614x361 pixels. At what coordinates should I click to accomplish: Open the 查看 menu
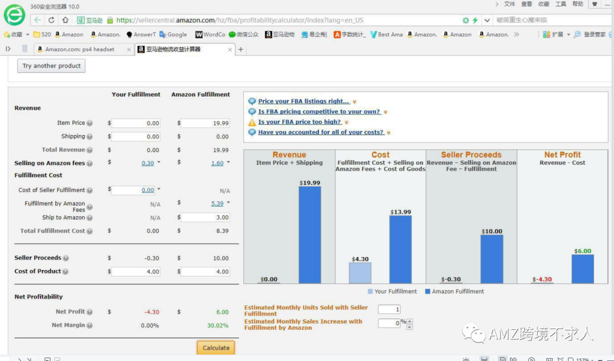click(526, 4)
